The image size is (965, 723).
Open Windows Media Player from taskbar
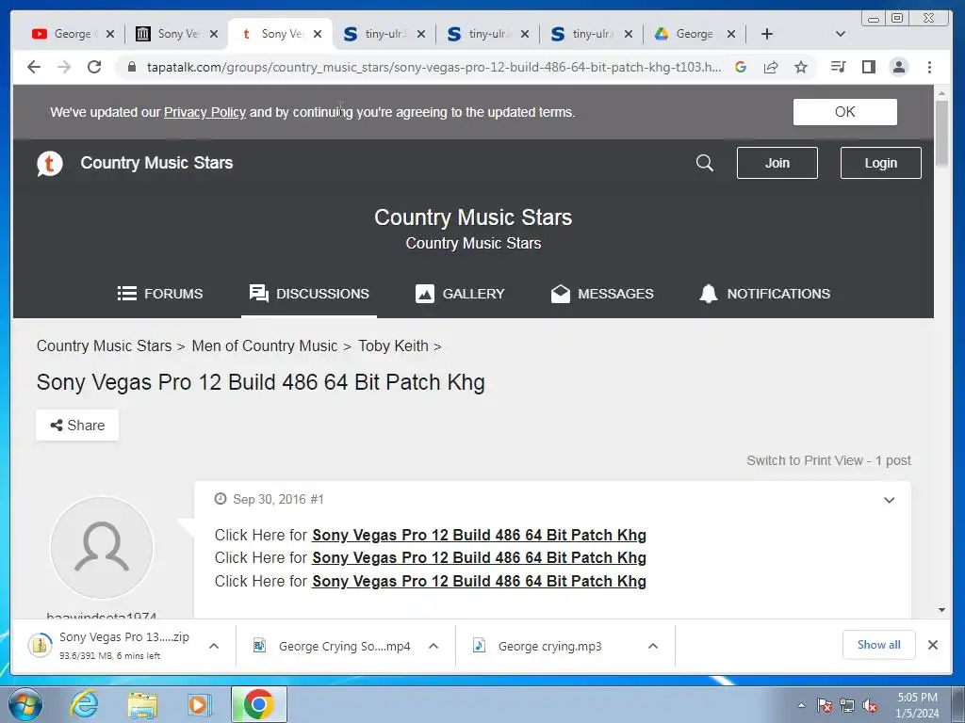point(199,704)
